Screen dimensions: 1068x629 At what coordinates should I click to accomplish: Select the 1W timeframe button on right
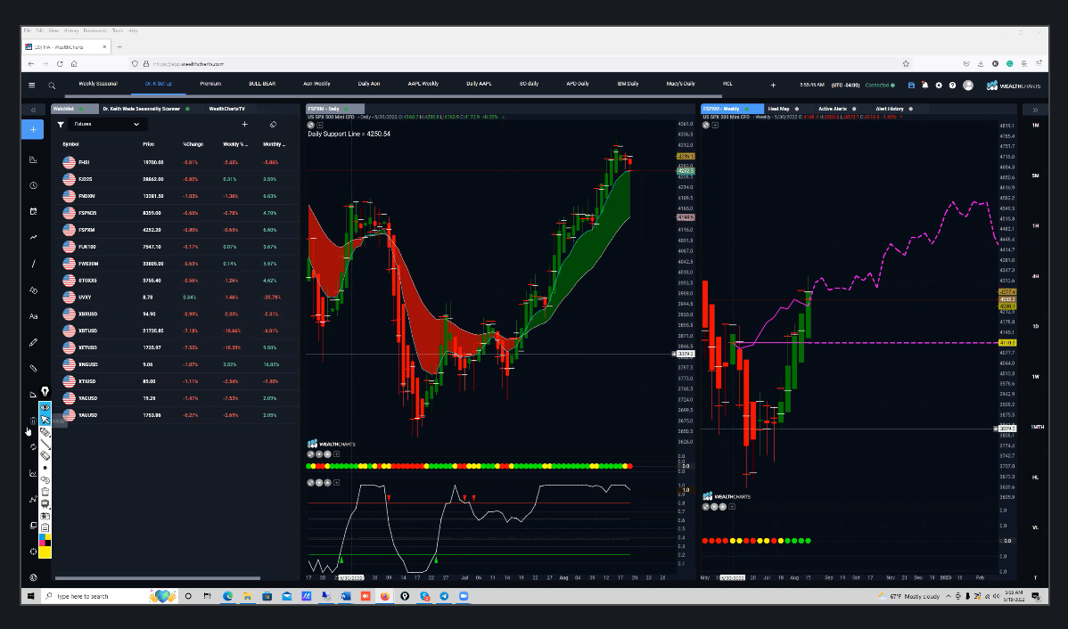coord(1035,377)
